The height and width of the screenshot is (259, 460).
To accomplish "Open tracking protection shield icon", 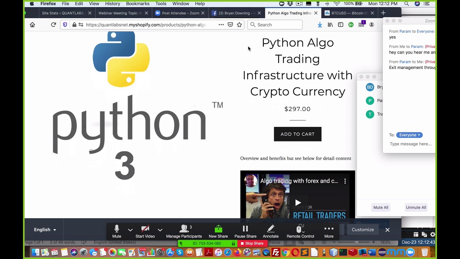I will coord(65,25).
